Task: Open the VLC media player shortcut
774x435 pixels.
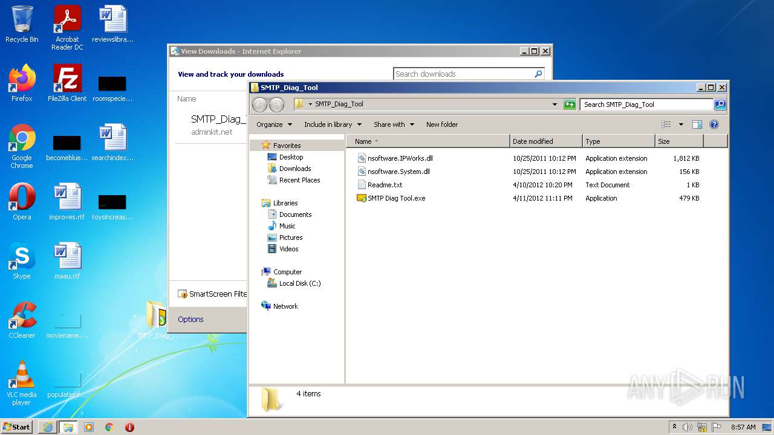Action: (x=22, y=383)
